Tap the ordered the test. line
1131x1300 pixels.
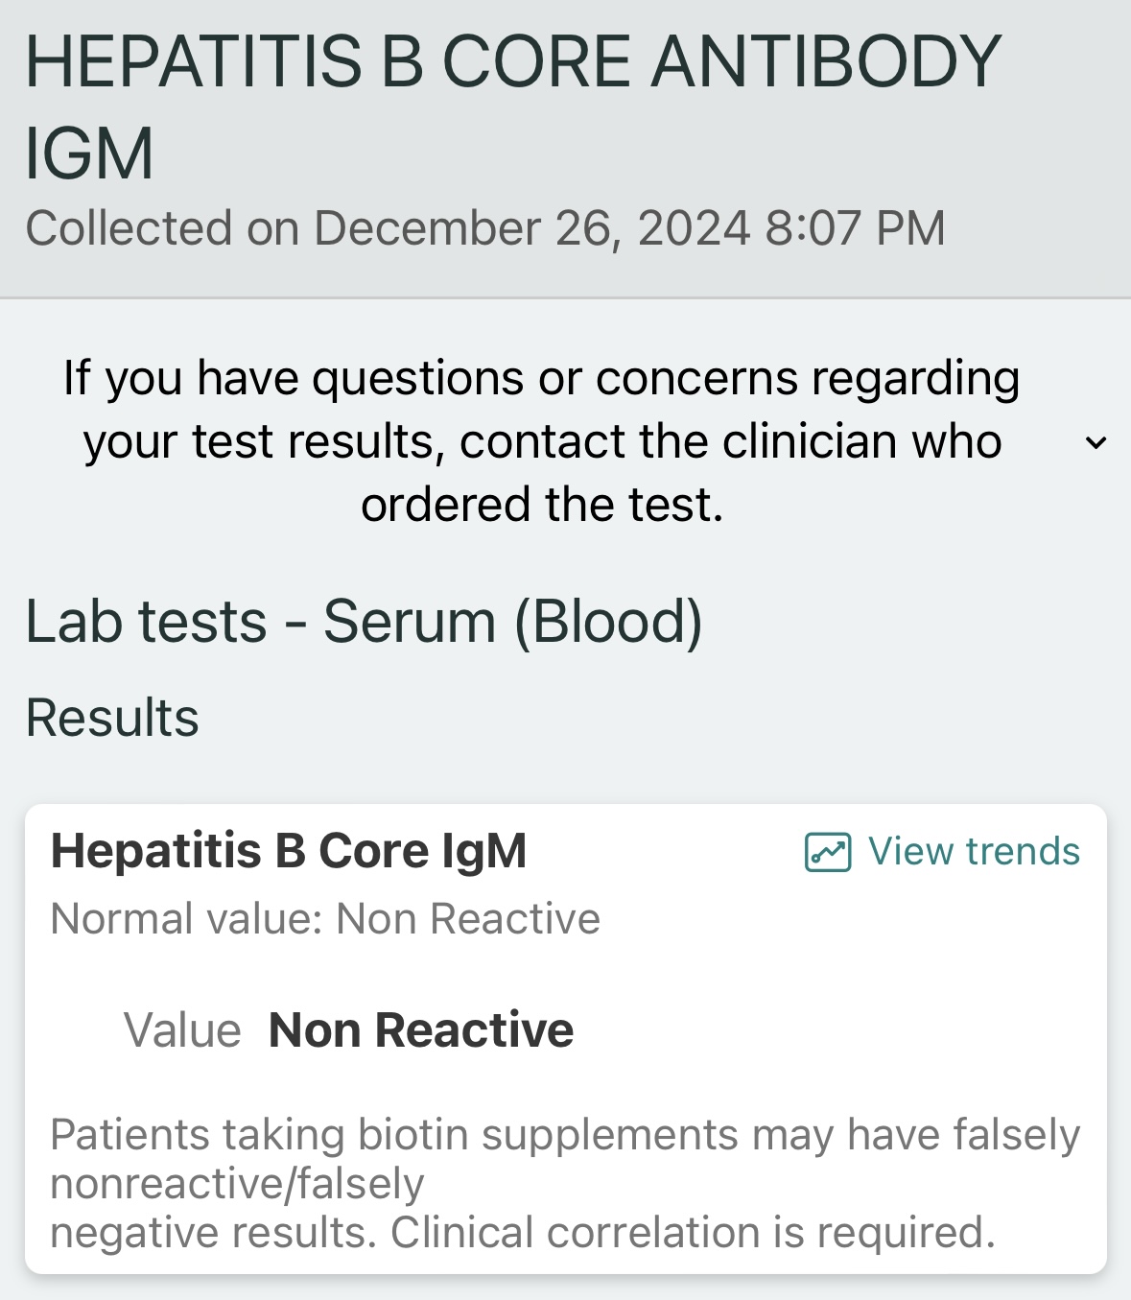pyautogui.click(x=542, y=505)
